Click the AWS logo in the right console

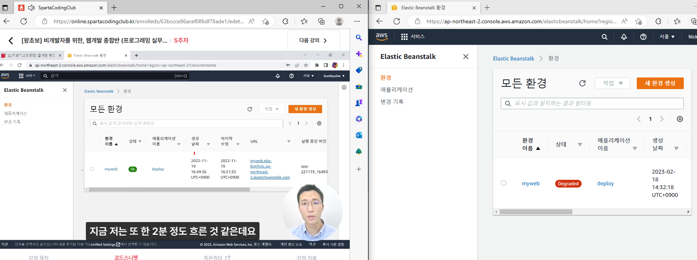382,36
